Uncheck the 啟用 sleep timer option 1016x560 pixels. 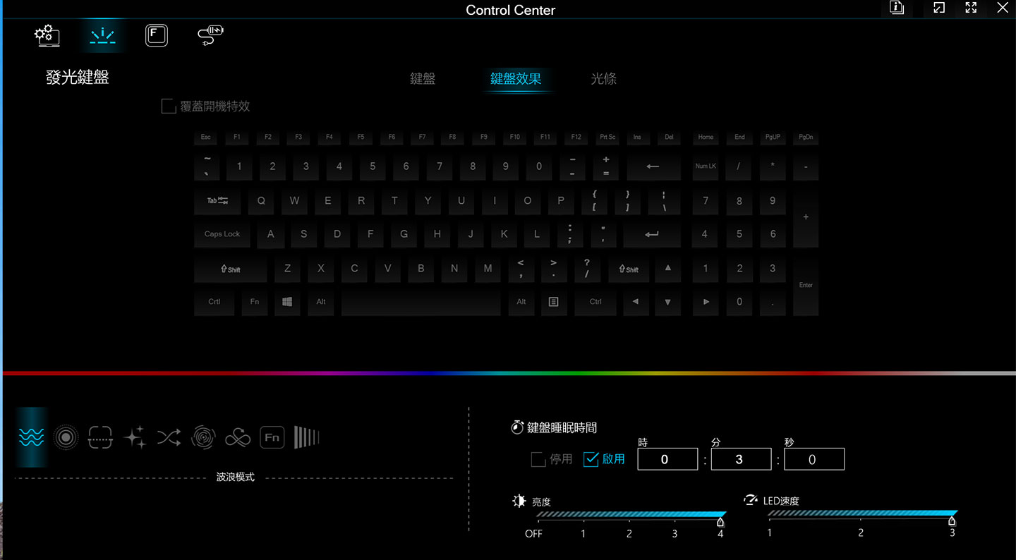click(591, 458)
